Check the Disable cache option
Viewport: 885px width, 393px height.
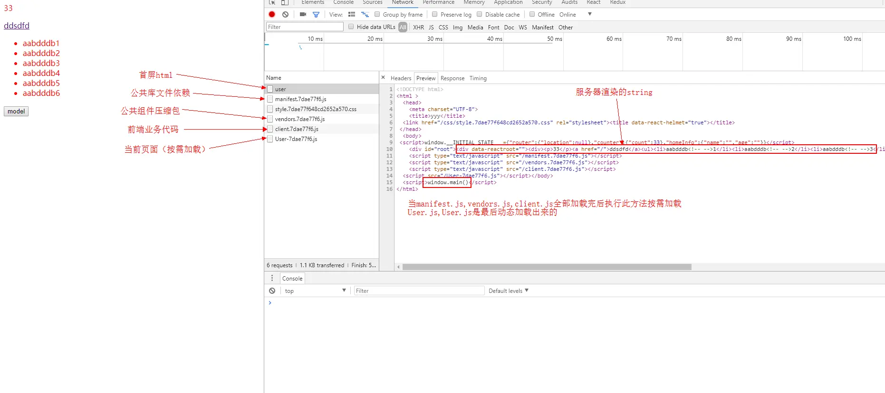tap(480, 14)
